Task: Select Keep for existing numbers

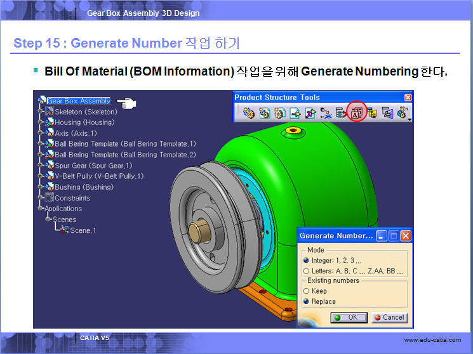Action: pyautogui.click(x=305, y=291)
